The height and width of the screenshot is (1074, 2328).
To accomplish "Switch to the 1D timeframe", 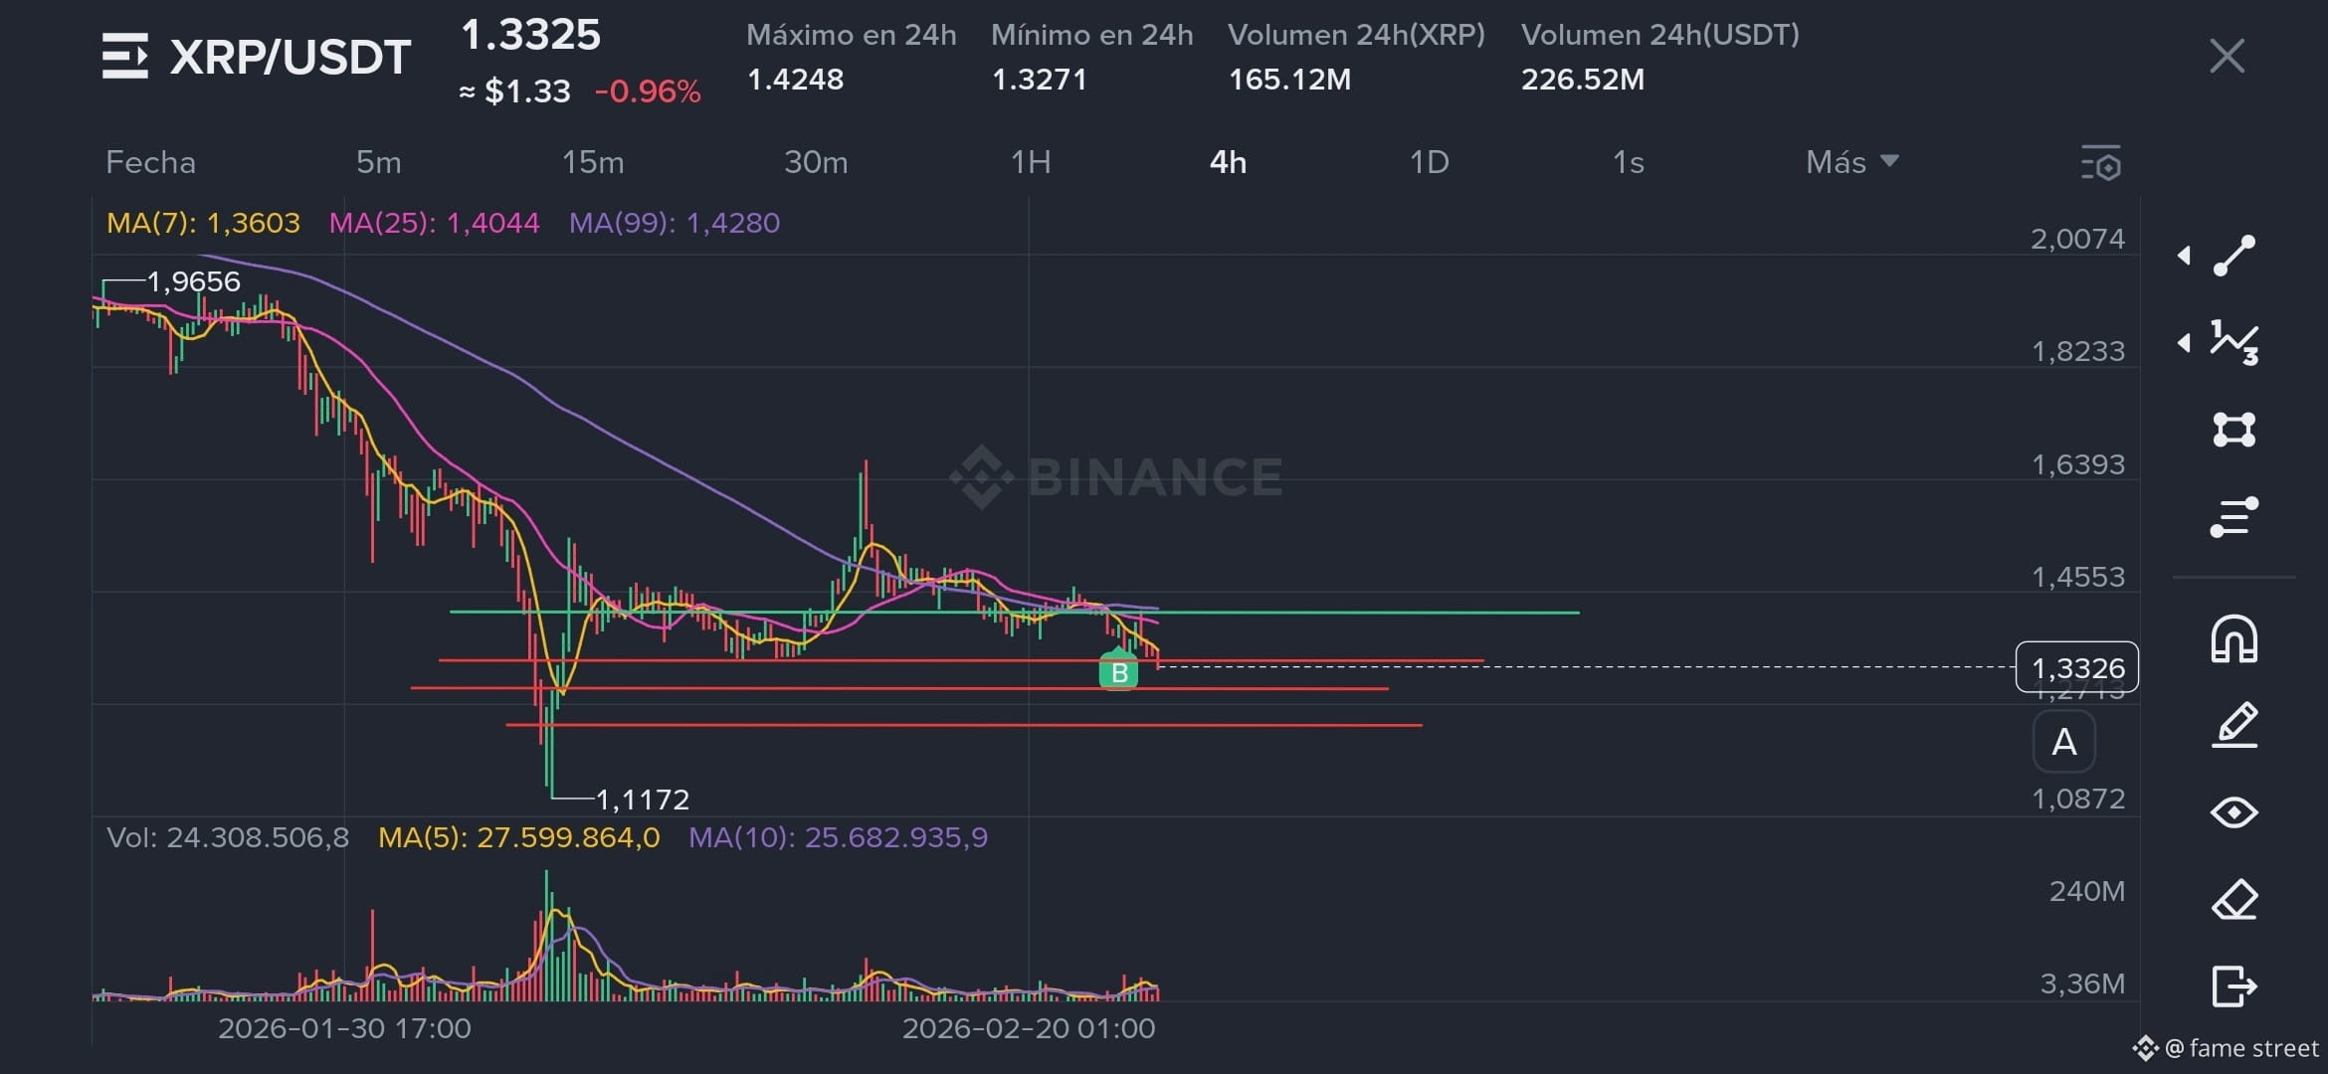I will coord(1430,162).
